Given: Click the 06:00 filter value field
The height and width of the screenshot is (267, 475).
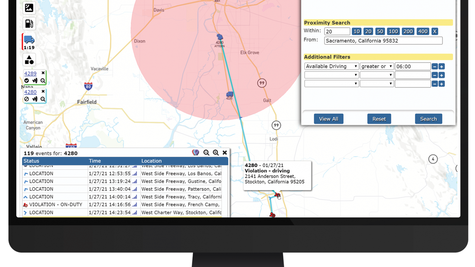Looking at the screenshot, I should tap(413, 66).
